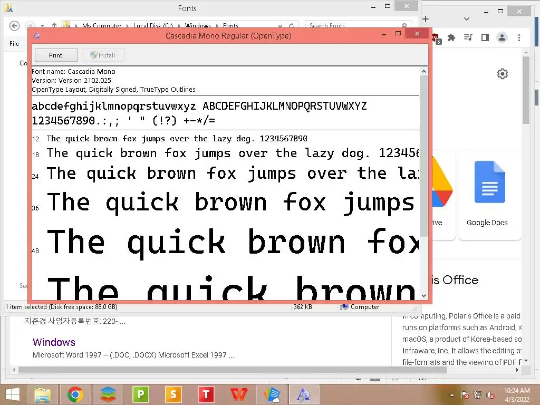Click the muted volume icon in tray
The width and height of the screenshot is (540, 405).
(x=490, y=395)
